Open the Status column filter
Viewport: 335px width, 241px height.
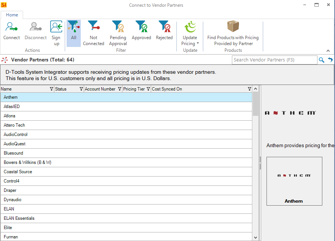81,89
